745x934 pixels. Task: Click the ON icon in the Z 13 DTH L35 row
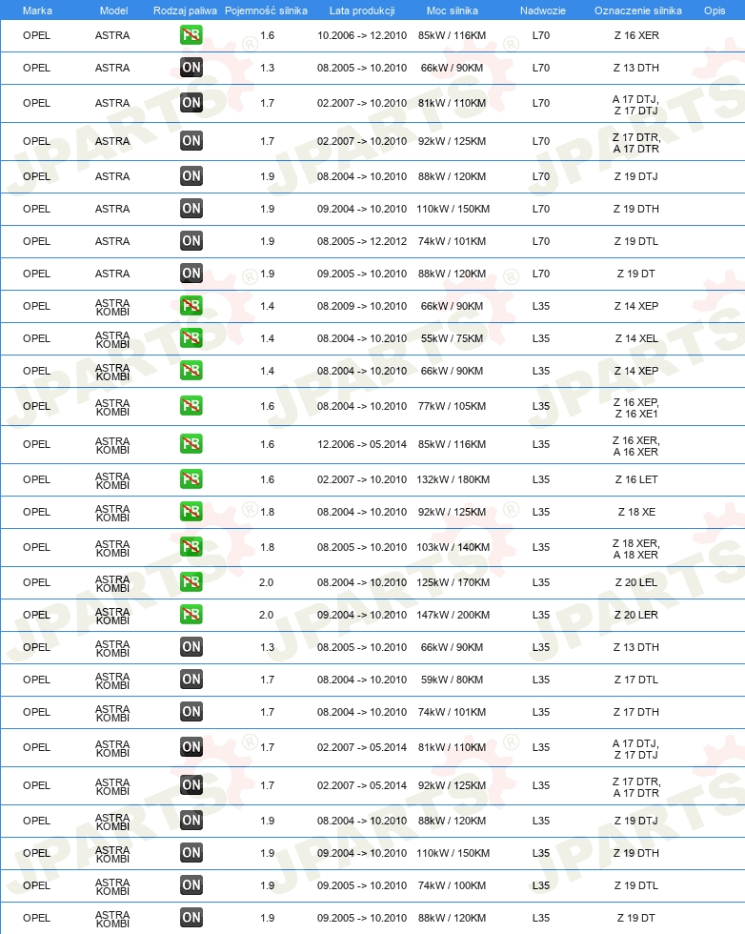coord(191,647)
